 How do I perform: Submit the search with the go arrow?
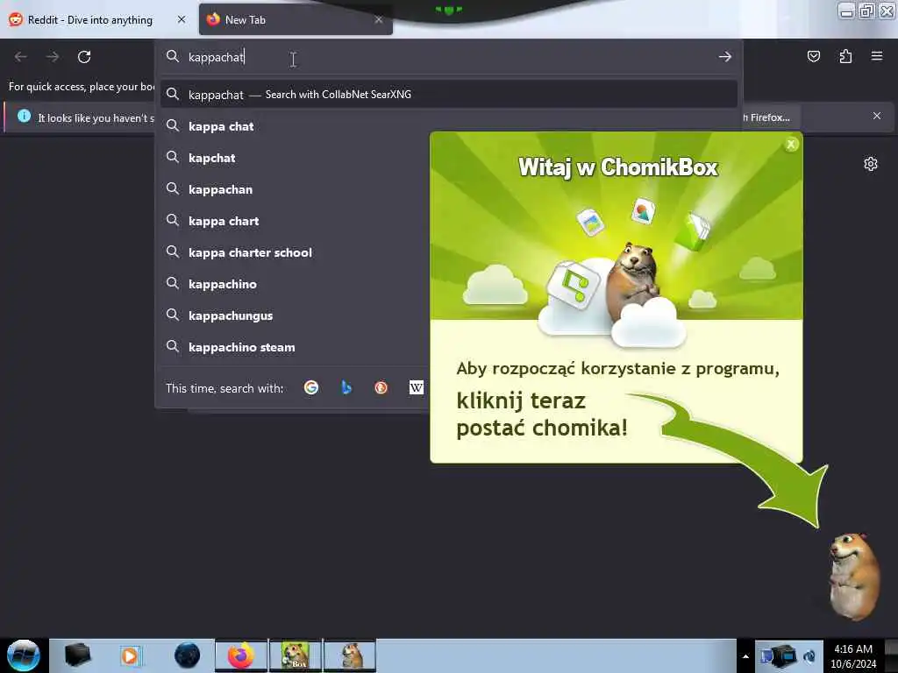[x=725, y=57]
